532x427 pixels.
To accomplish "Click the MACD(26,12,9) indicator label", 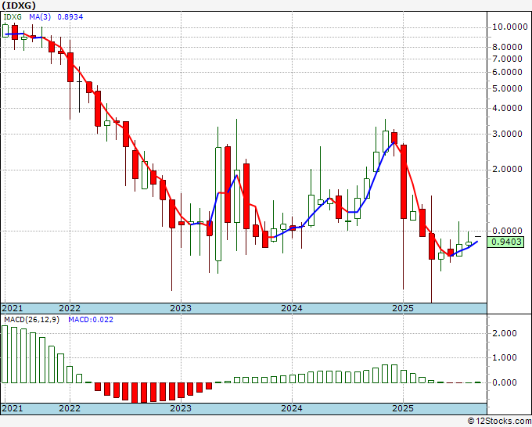I will 31,320.
